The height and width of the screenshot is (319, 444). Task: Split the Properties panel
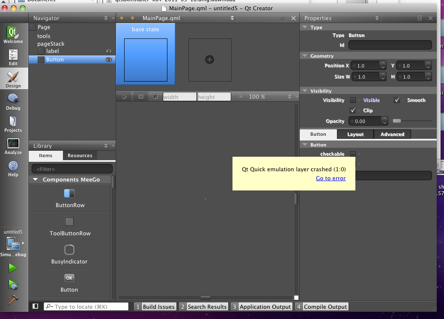tap(420, 18)
